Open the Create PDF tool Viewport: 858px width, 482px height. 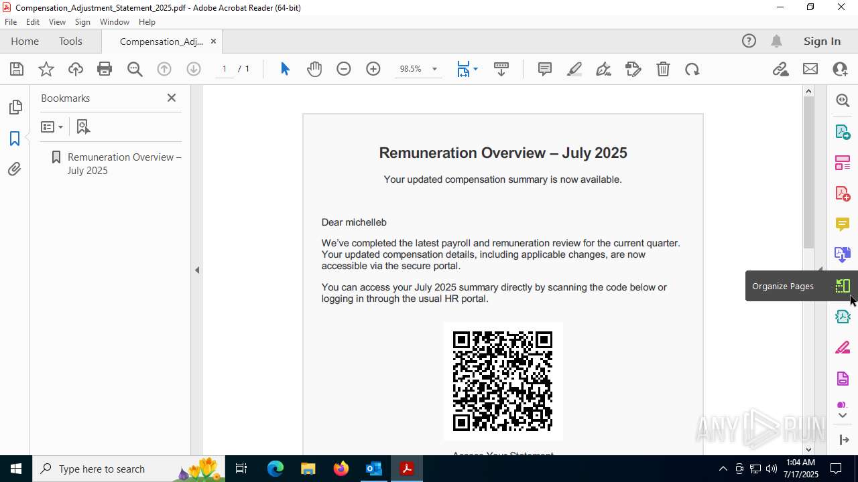(x=843, y=193)
